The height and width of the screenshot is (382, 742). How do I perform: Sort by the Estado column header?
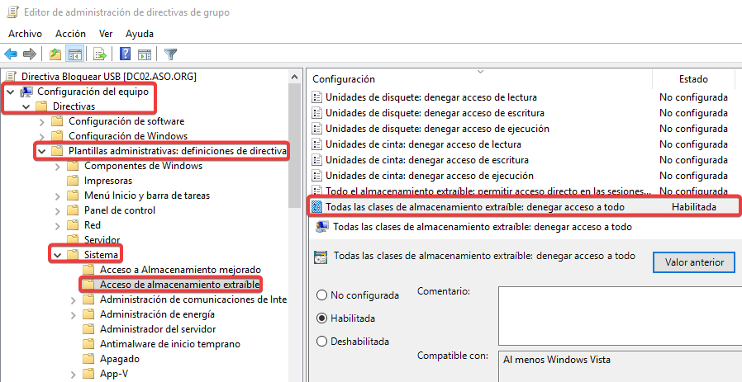click(693, 79)
